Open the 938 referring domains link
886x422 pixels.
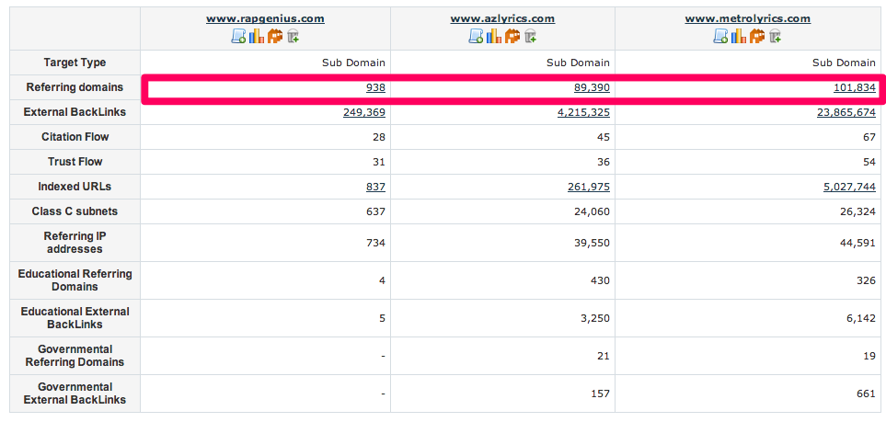[x=375, y=87]
